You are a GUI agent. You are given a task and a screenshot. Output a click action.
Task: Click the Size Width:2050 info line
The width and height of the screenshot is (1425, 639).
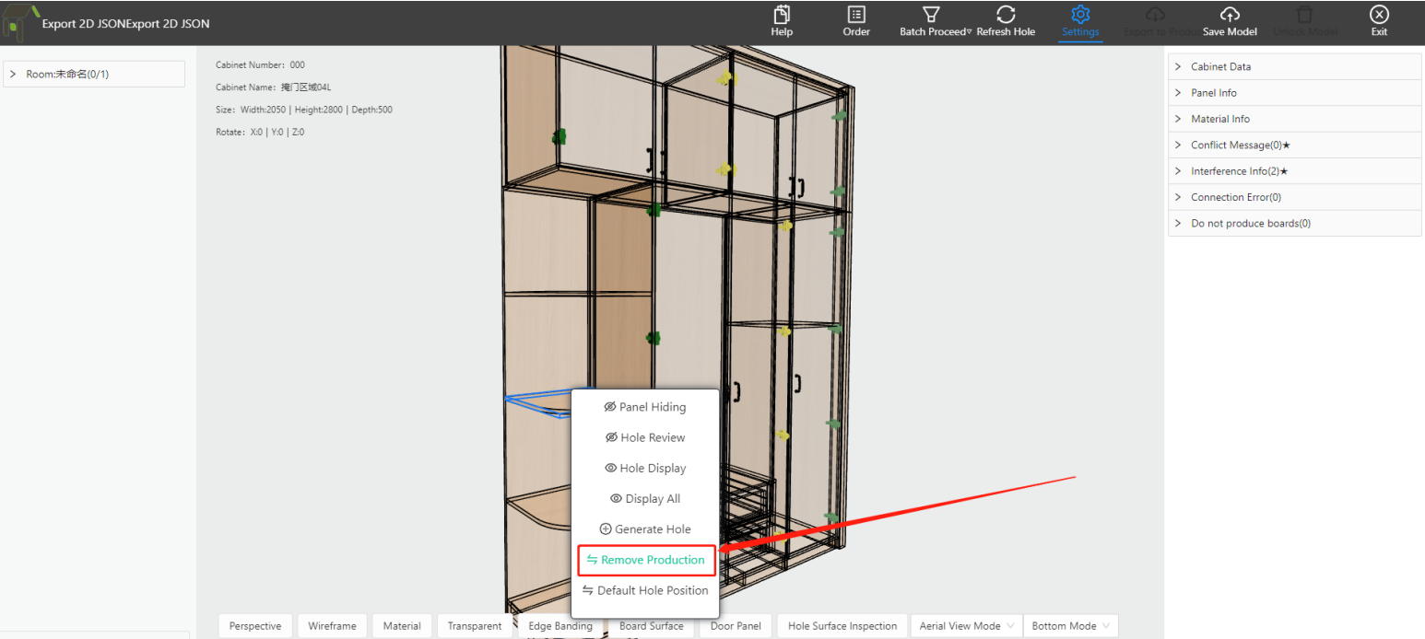pos(304,110)
